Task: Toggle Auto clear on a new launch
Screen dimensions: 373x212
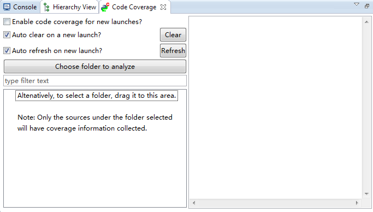Action: click(7, 35)
